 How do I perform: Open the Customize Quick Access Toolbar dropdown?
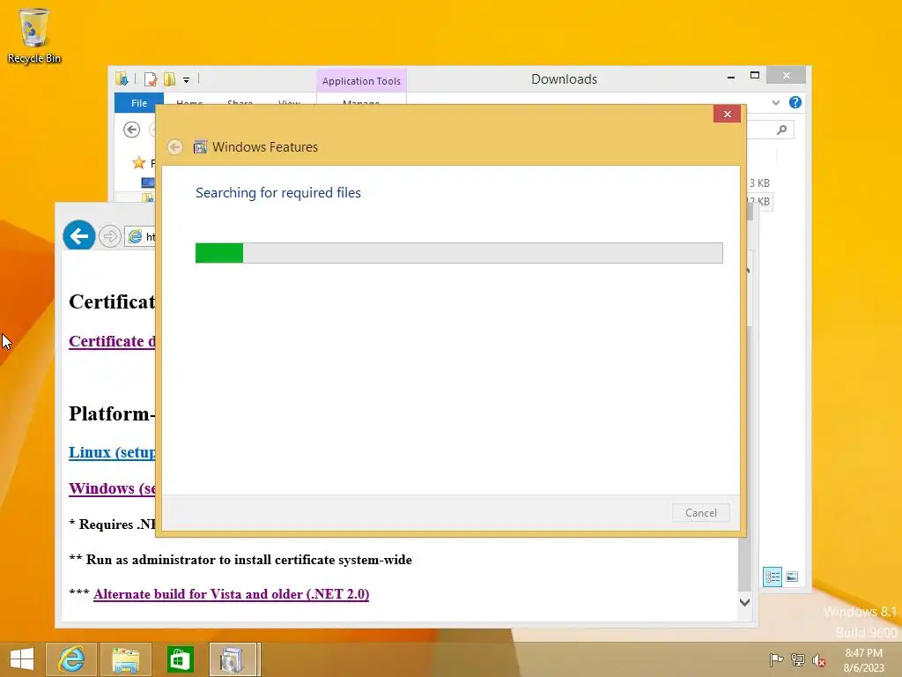point(187,80)
